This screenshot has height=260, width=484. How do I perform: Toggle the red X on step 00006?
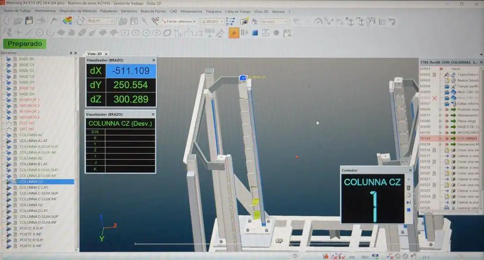[x=435, y=98]
